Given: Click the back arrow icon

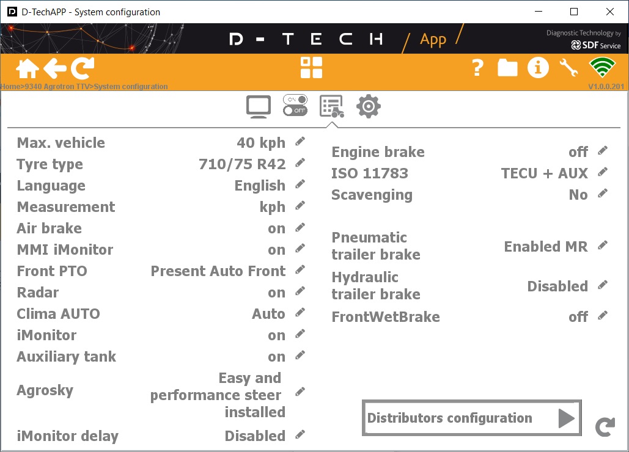Looking at the screenshot, I should pos(55,68).
